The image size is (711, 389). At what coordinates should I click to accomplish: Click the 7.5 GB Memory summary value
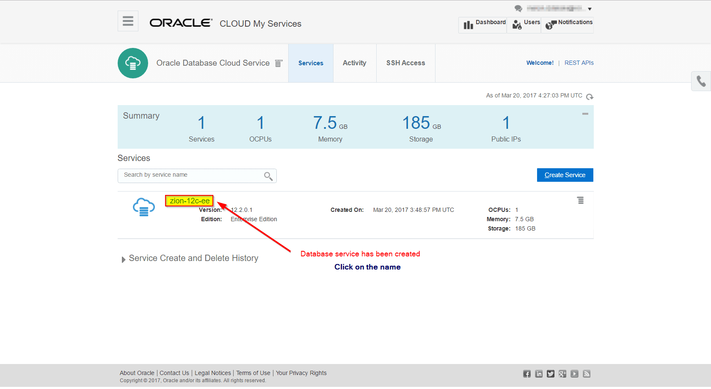(x=330, y=123)
